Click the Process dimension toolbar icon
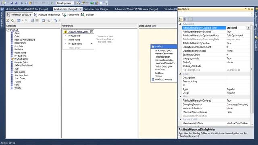 tap(8, 20)
